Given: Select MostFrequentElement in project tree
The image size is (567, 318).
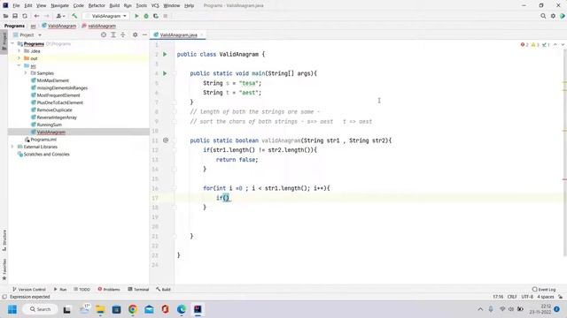Looking at the screenshot, I should 58,95.
